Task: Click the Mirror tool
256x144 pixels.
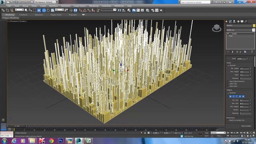Action: pos(120,10)
